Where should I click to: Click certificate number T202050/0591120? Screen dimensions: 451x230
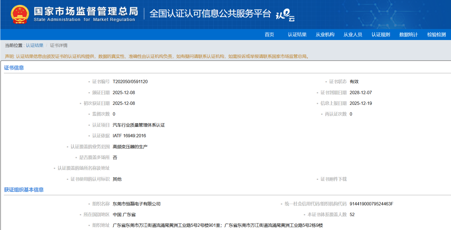coord(130,82)
